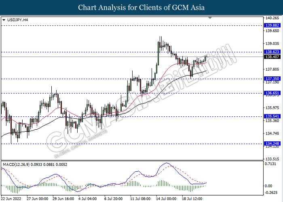
Task: Click the 0.00 MACD scale value
Action: [x=268, y=186]
